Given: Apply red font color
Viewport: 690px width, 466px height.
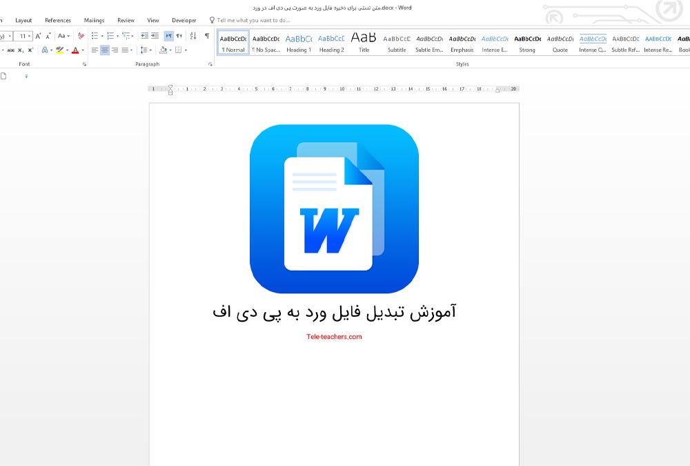Looking at the screenshot, I should point(75,50).
